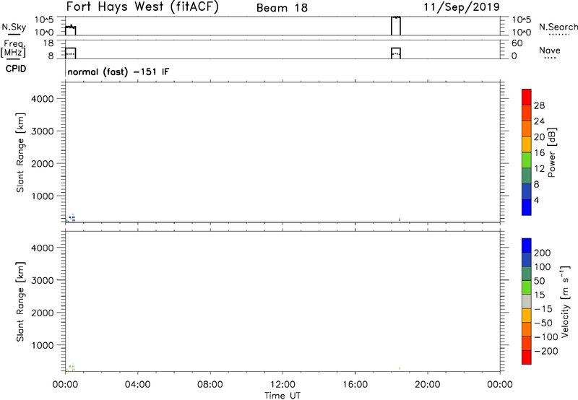This screenshot has width=578, height=400.
Task: Select the bottom bright-blue segment of Power colorbar
Action: pos(527,208)
